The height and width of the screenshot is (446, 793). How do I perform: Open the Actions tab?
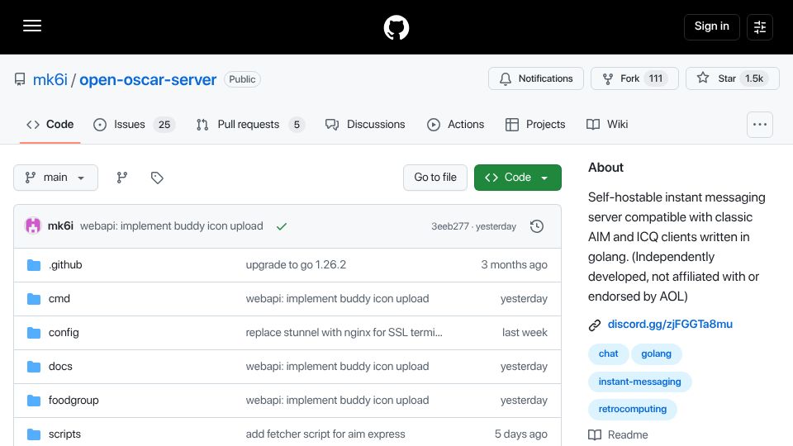click(x=455, y=125)
